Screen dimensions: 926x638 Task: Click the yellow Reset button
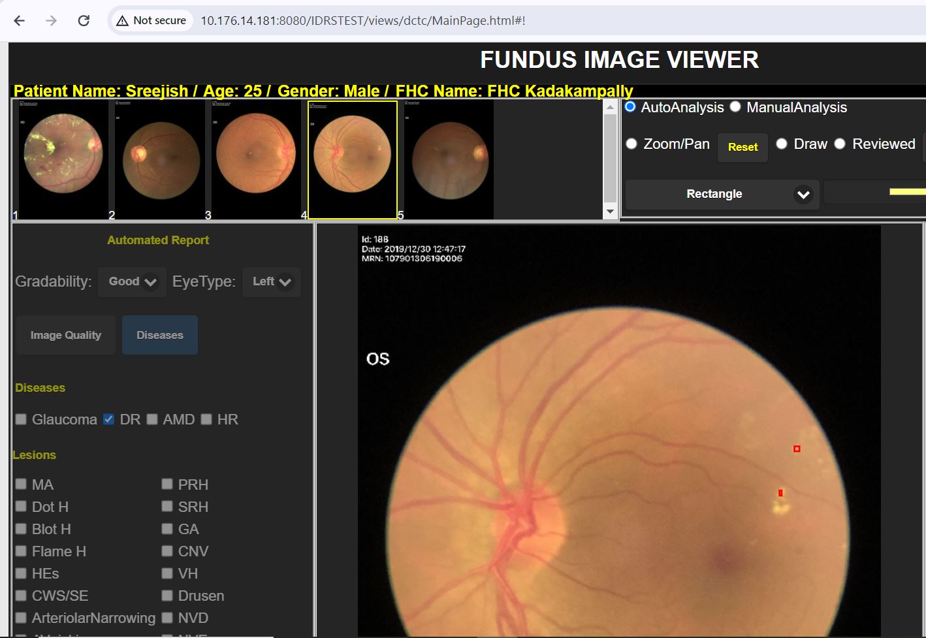(x=743, y=148)
